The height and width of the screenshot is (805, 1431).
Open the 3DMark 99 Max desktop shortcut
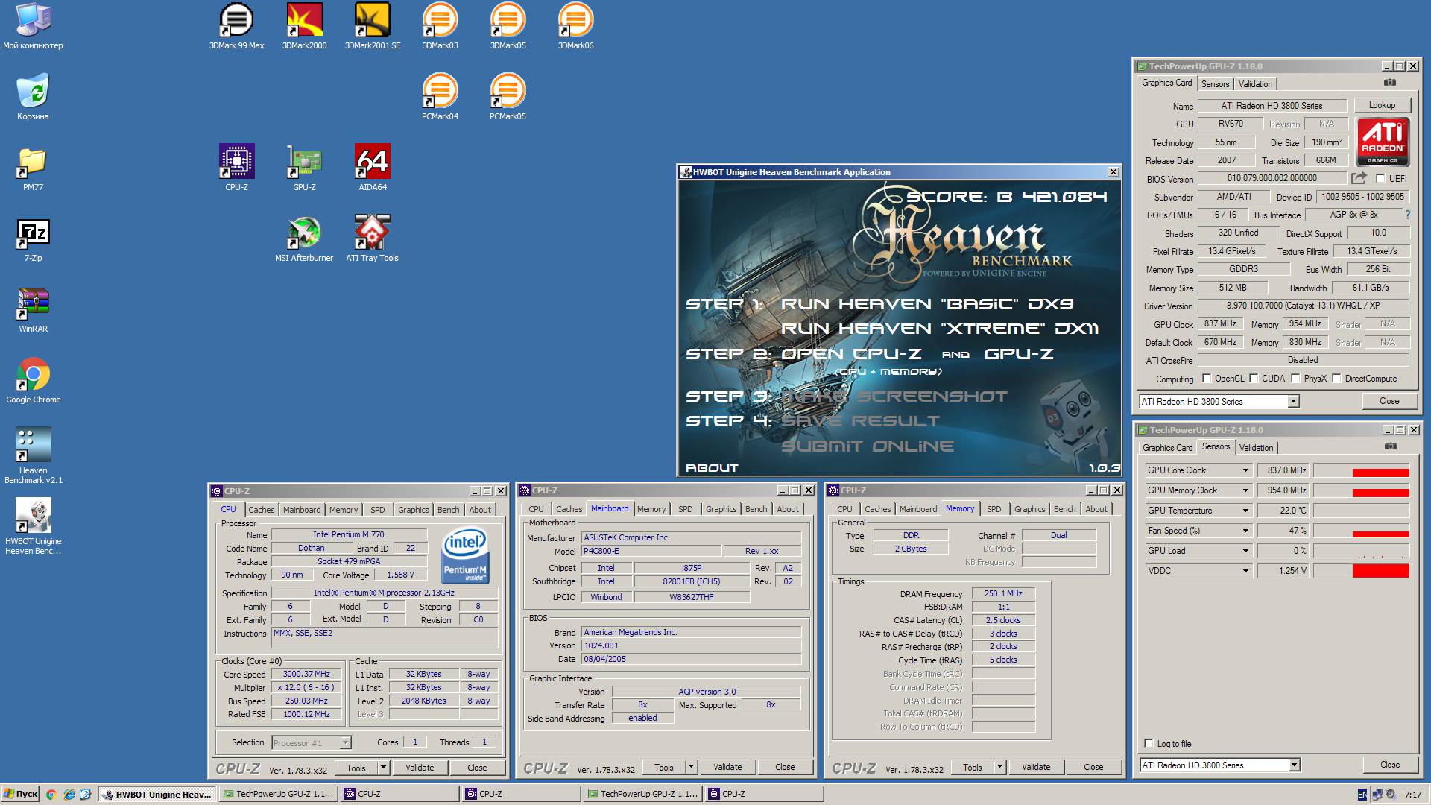click(236, 27)
